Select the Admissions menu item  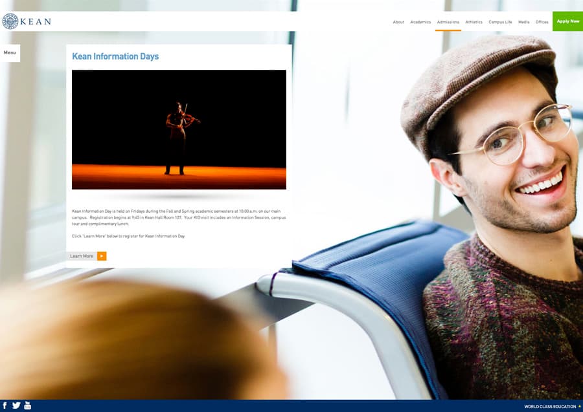[448, 22]
